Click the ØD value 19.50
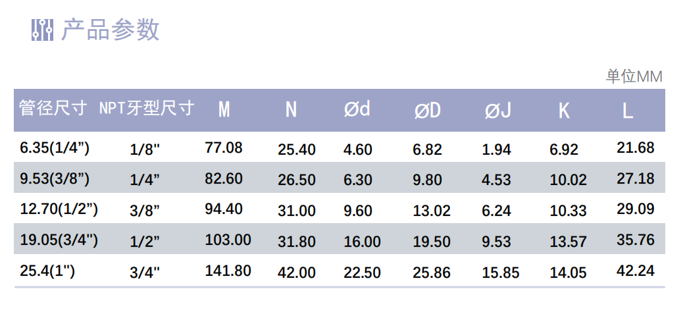This screenshot has height=312, width=687. click(x=432, y=242)
